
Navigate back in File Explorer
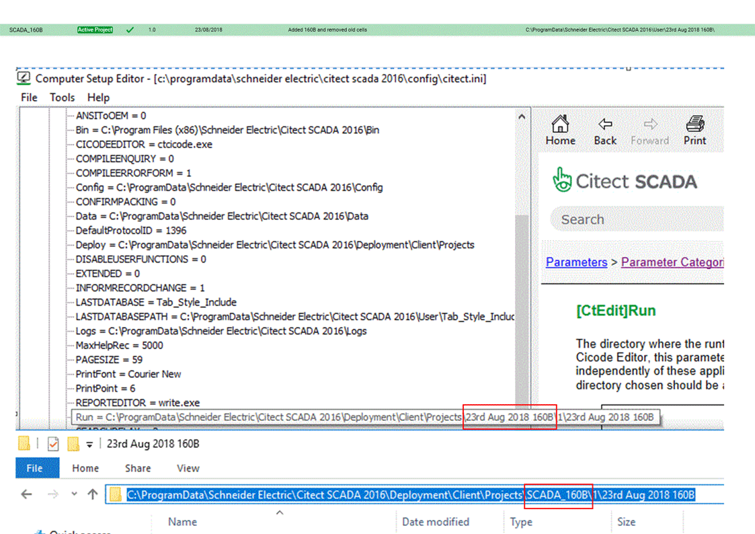tap(26, 494)
